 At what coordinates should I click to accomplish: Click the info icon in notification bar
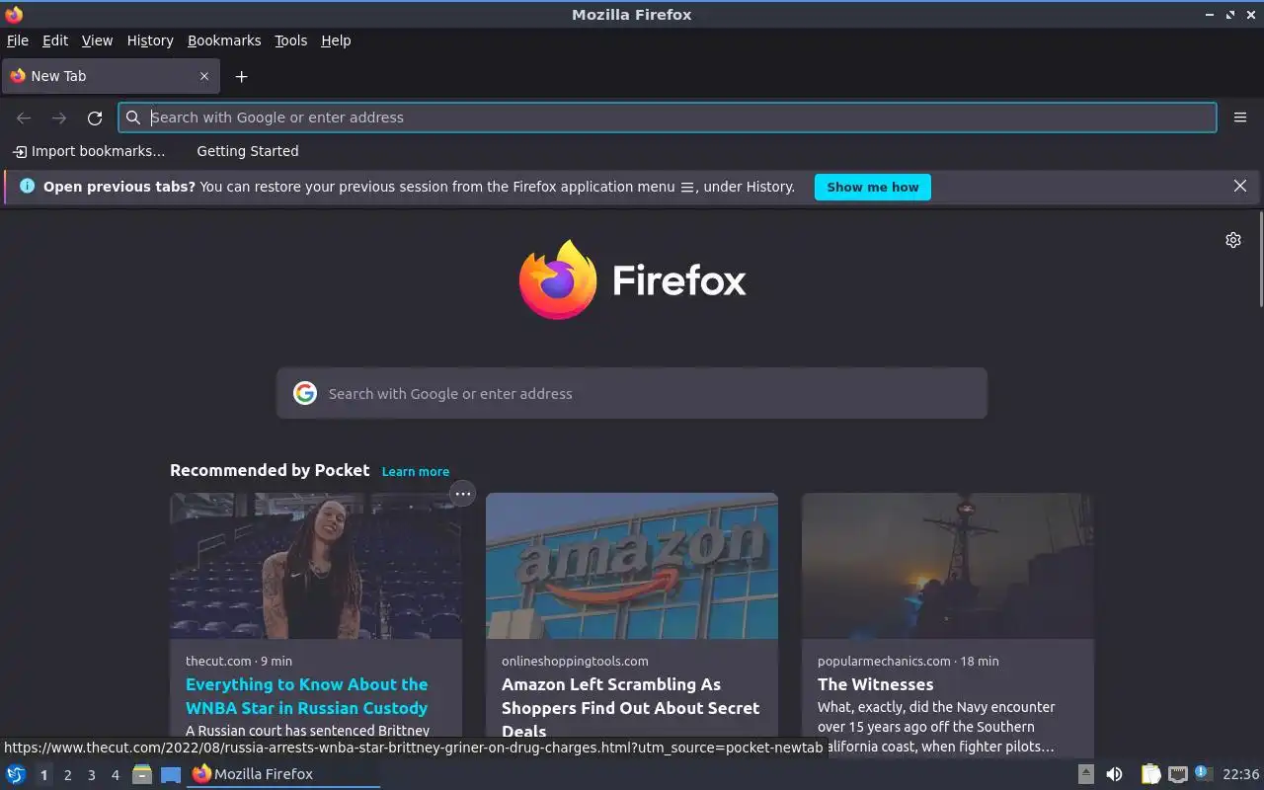point(27,186)
